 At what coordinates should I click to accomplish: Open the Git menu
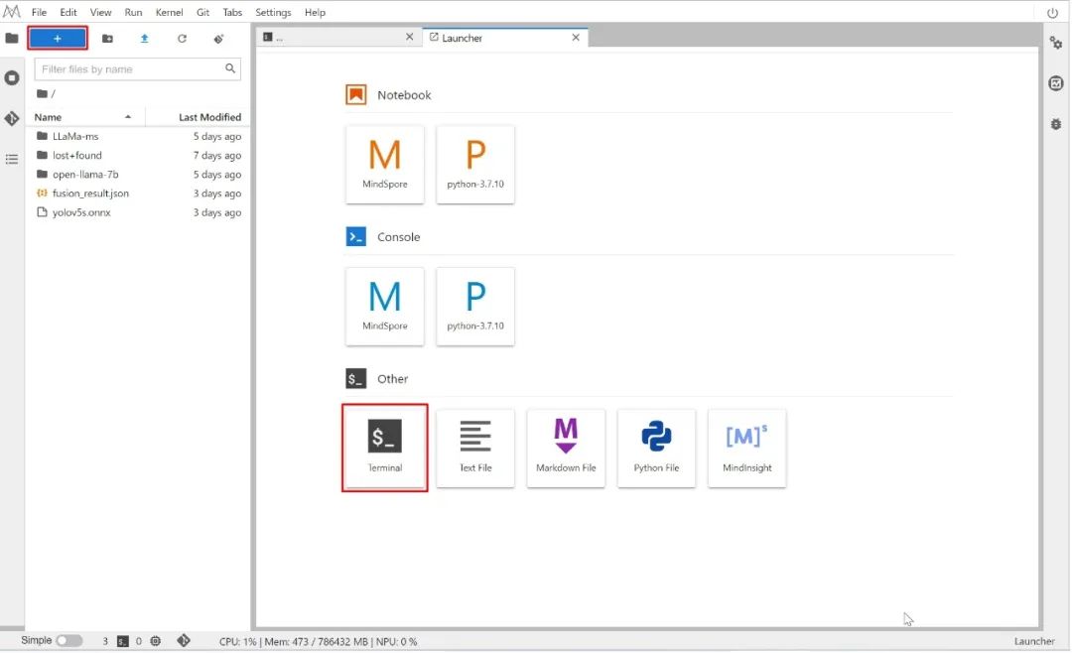tap(203, 12)
